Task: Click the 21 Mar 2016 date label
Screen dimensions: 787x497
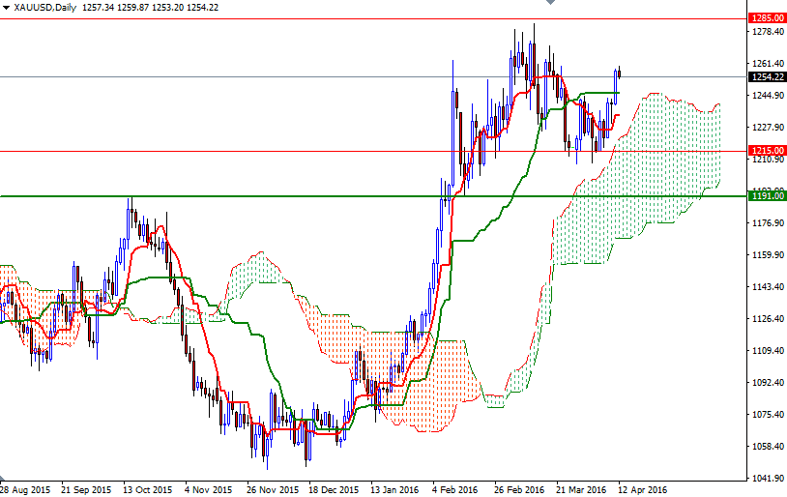Action: point(581,489)
